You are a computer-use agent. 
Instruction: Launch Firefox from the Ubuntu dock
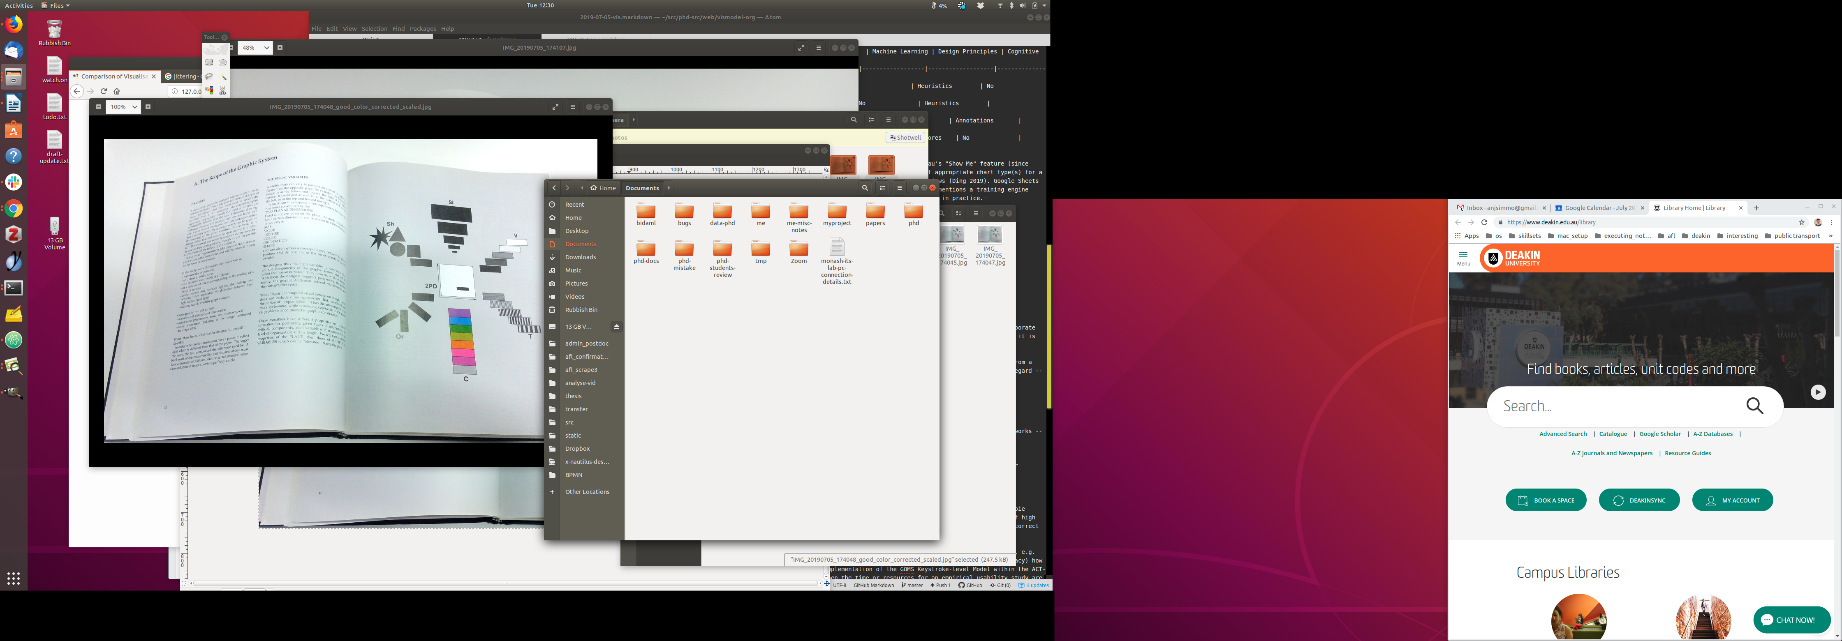14,24
